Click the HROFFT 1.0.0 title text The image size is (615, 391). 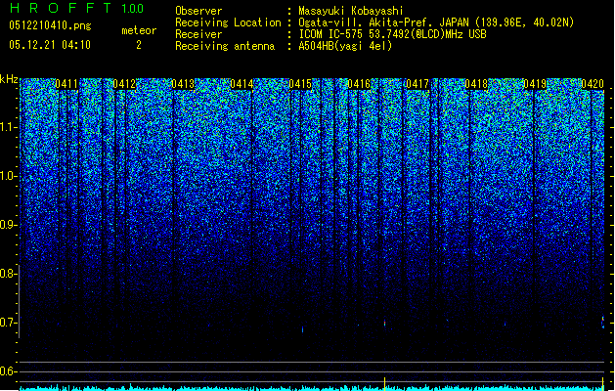[x=76, y=8]
